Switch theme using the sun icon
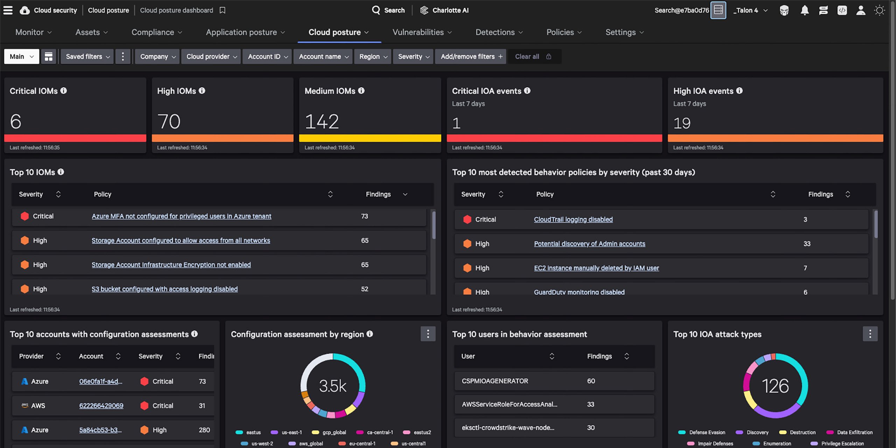The image size is (896, 448). (880, 10)
